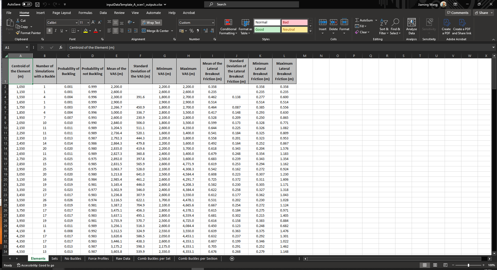The image size is (497, 270).
Task: Click the Font Color A icon
Action: point(96,31)
